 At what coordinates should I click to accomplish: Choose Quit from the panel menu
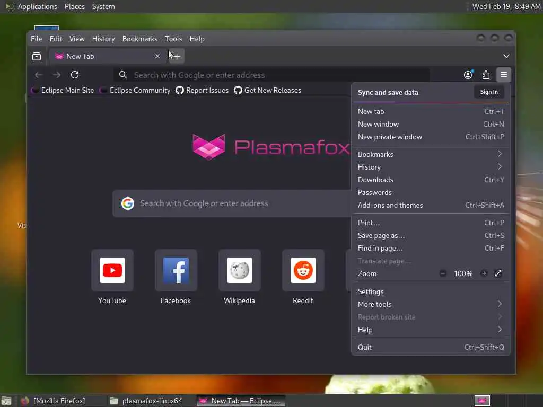(431, 347)
